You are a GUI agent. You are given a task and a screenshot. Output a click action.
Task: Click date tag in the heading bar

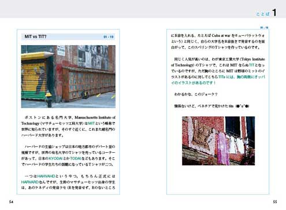(109, 36)
